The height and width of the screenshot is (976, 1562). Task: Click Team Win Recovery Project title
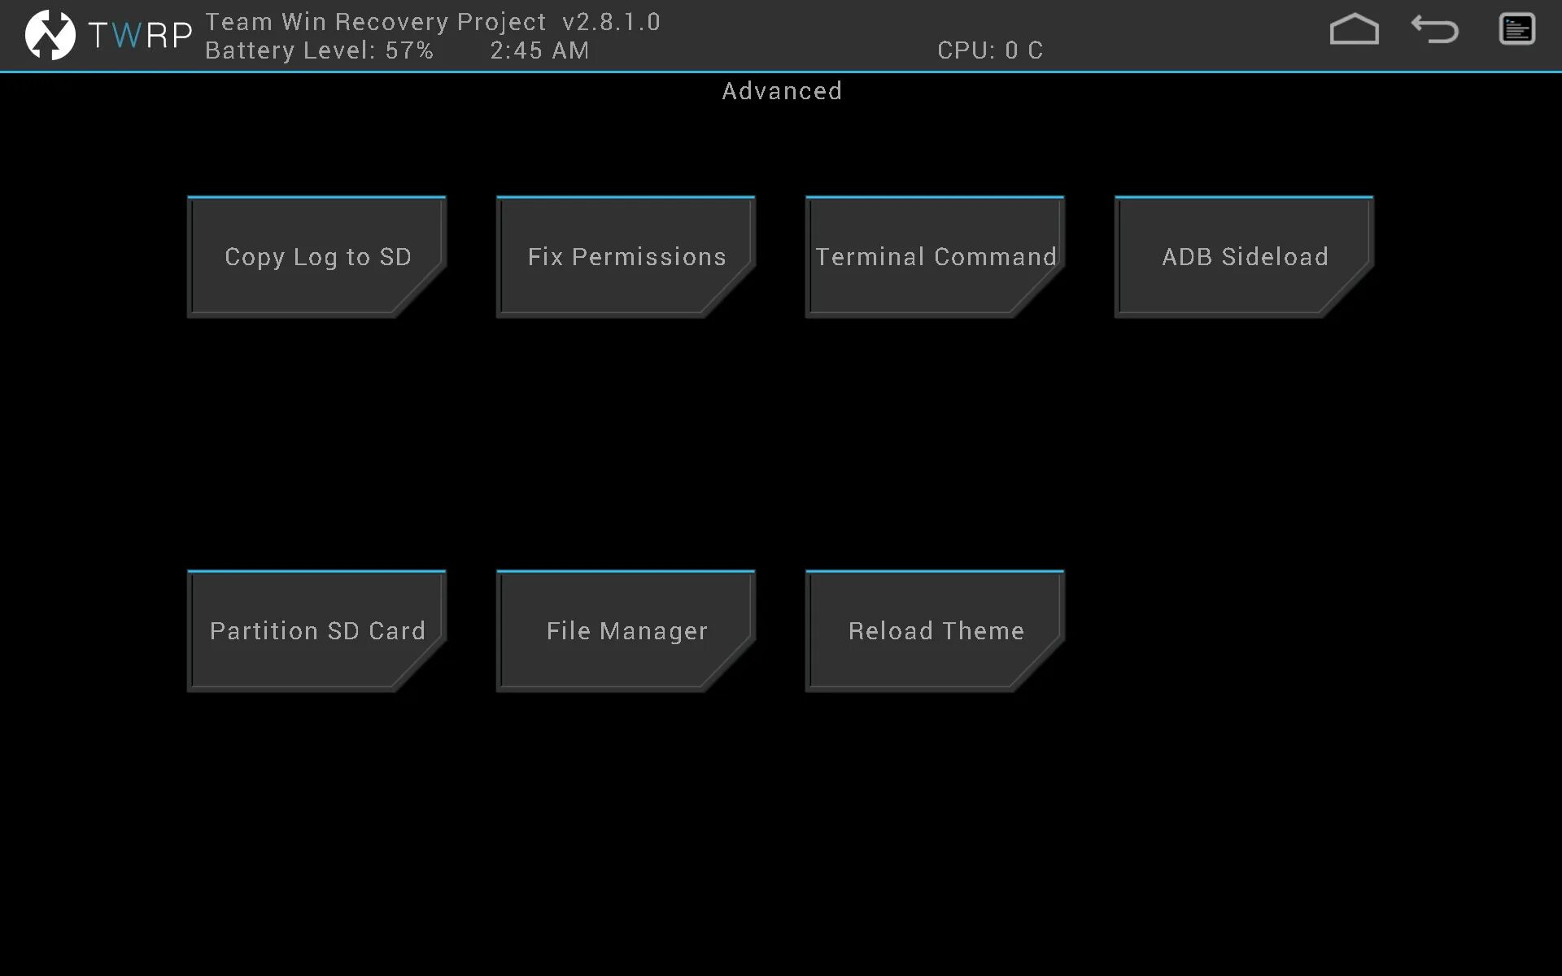375,22
